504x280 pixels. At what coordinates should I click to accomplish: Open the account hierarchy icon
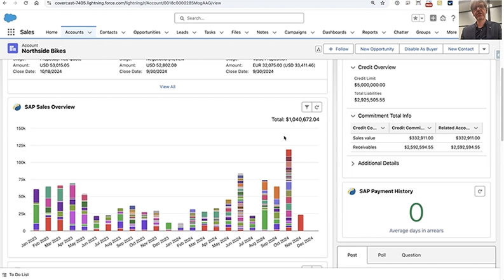click(318, 49)
